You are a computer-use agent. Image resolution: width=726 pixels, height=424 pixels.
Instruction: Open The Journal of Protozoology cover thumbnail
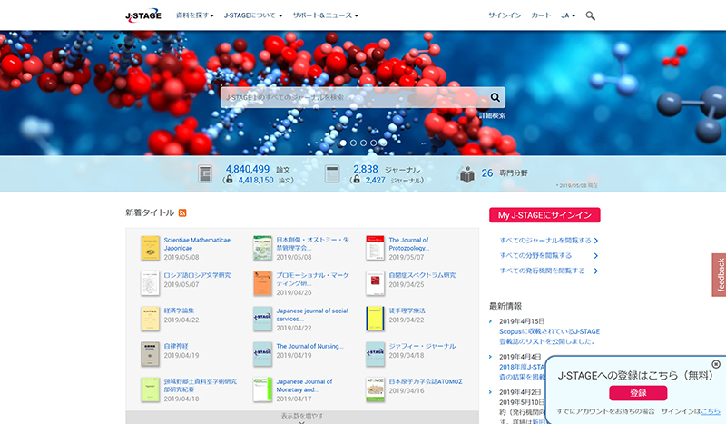pyautogui.click(x=375, y=248)
